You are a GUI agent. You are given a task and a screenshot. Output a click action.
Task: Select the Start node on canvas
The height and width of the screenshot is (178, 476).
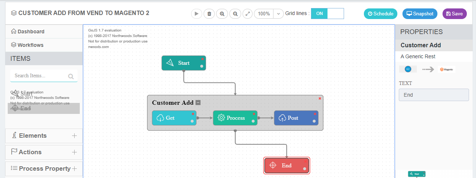(184, 63)
